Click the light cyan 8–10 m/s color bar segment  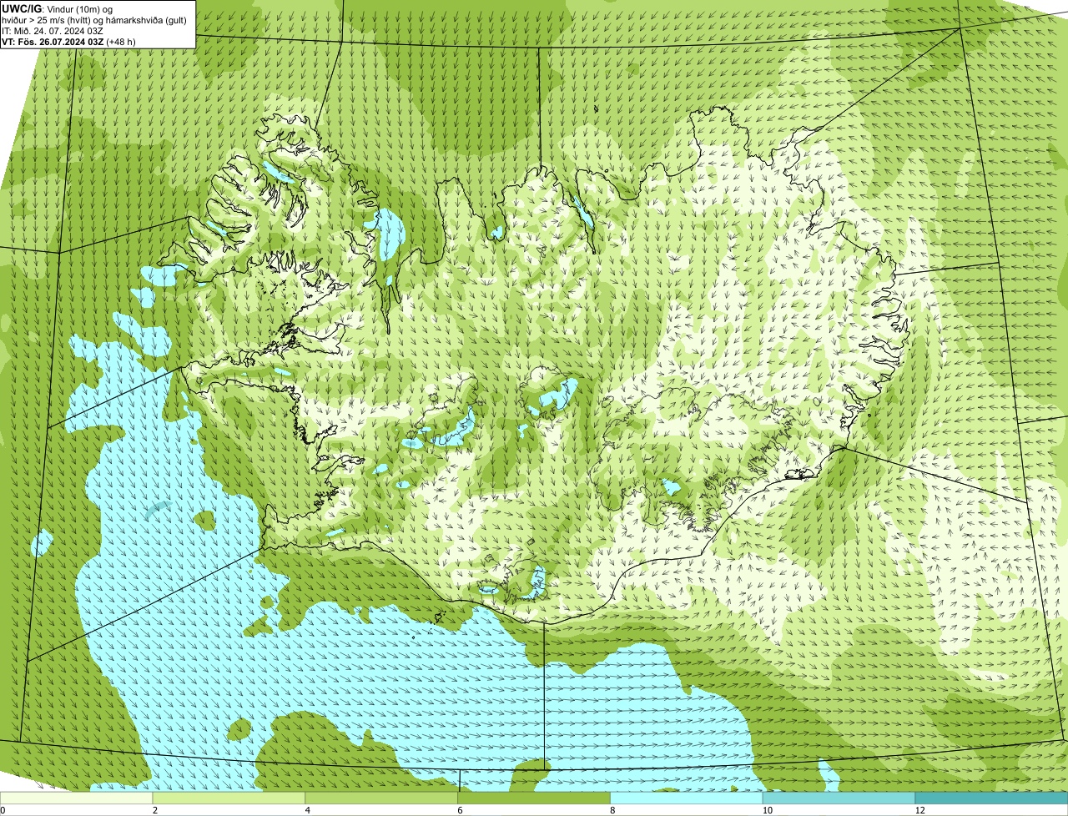point(687,798)
